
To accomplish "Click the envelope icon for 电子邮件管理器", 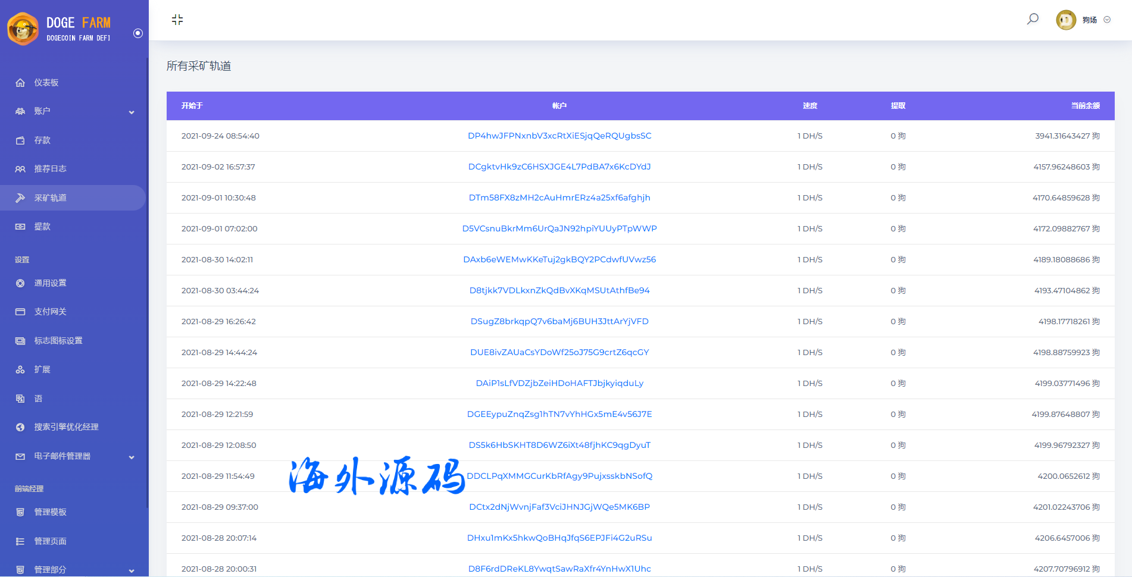I will (x=20, y=456).
